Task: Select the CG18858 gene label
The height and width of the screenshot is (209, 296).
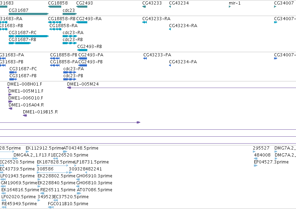Action: click(x=58, y=3)
